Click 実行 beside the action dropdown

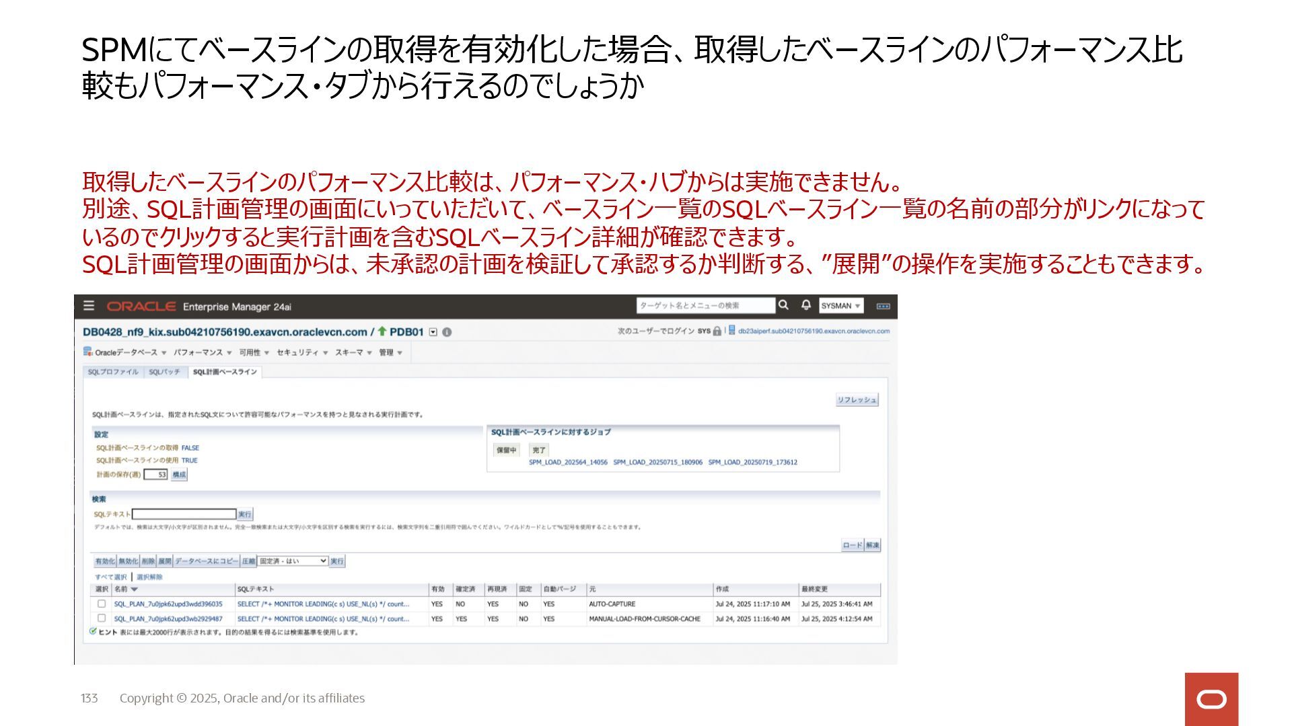[337, 561]
